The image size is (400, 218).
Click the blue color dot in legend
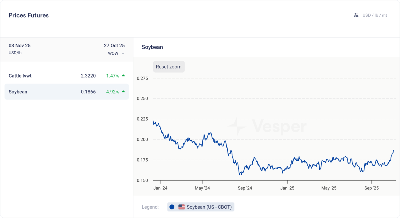coord(172,207)
